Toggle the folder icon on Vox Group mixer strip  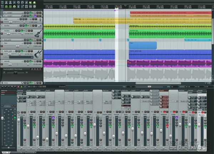(19, 112)
